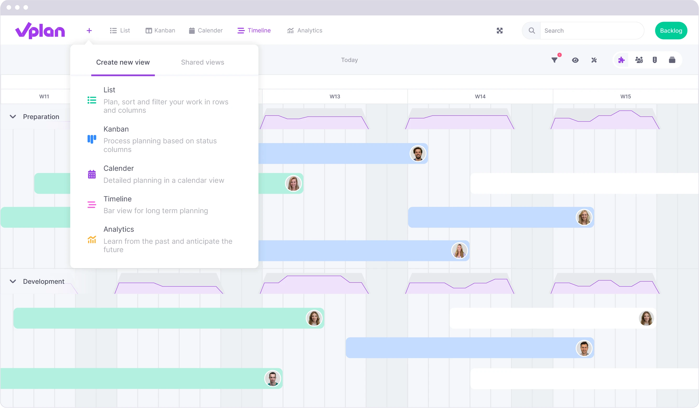Click the filter icon in toolbar

(x=555, y=60)
